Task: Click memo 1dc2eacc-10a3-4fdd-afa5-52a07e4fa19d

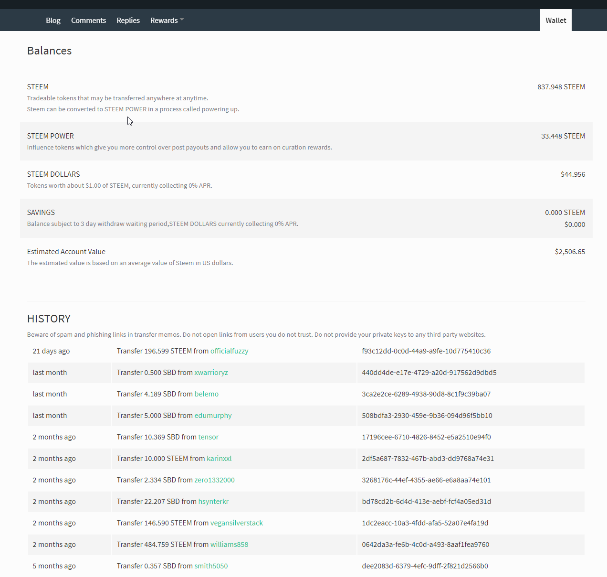Action: pos(425,523)
